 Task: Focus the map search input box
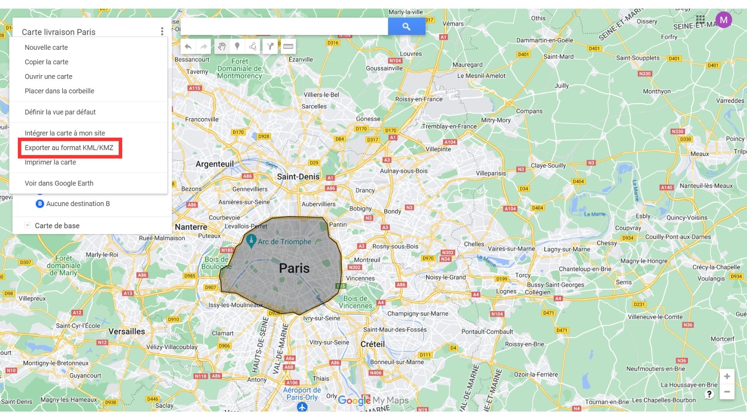pyautogui.click(x=284, y=26)
